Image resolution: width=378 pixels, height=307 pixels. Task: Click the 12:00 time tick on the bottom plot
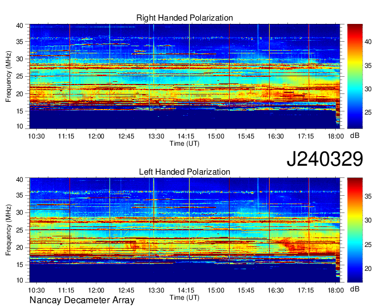point(96,290)
